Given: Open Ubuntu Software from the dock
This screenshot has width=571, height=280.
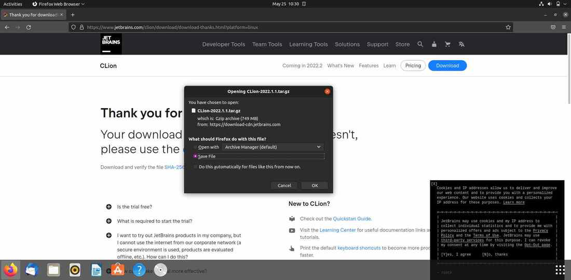Looking at the screenshot, I should pyautogui.click(x=118, y=270).
